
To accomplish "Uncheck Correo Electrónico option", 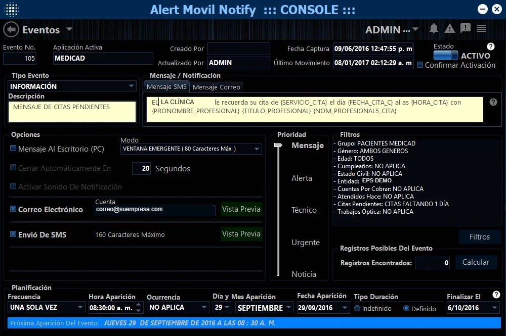I will [13, 209].
